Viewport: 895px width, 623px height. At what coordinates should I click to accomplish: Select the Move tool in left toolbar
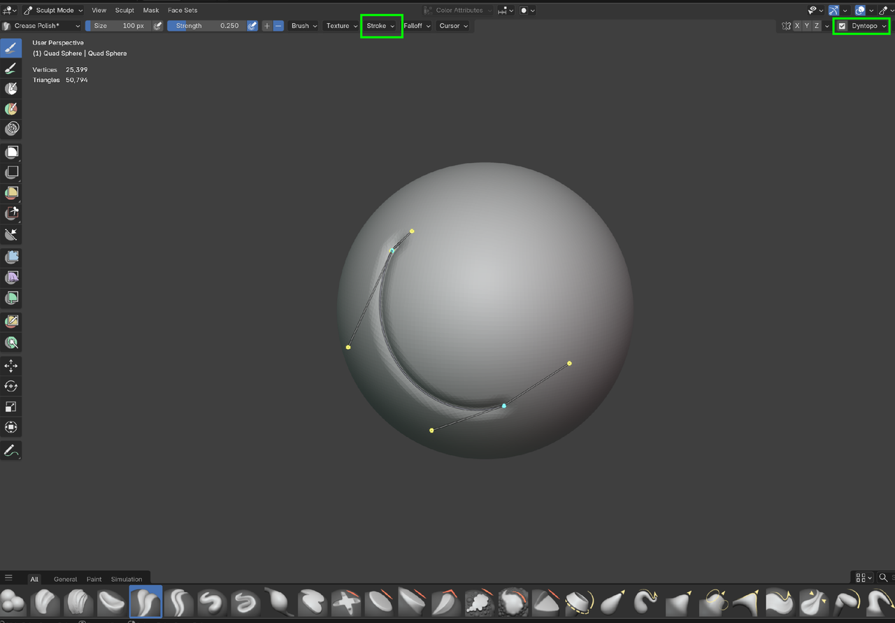click(11, 366)
